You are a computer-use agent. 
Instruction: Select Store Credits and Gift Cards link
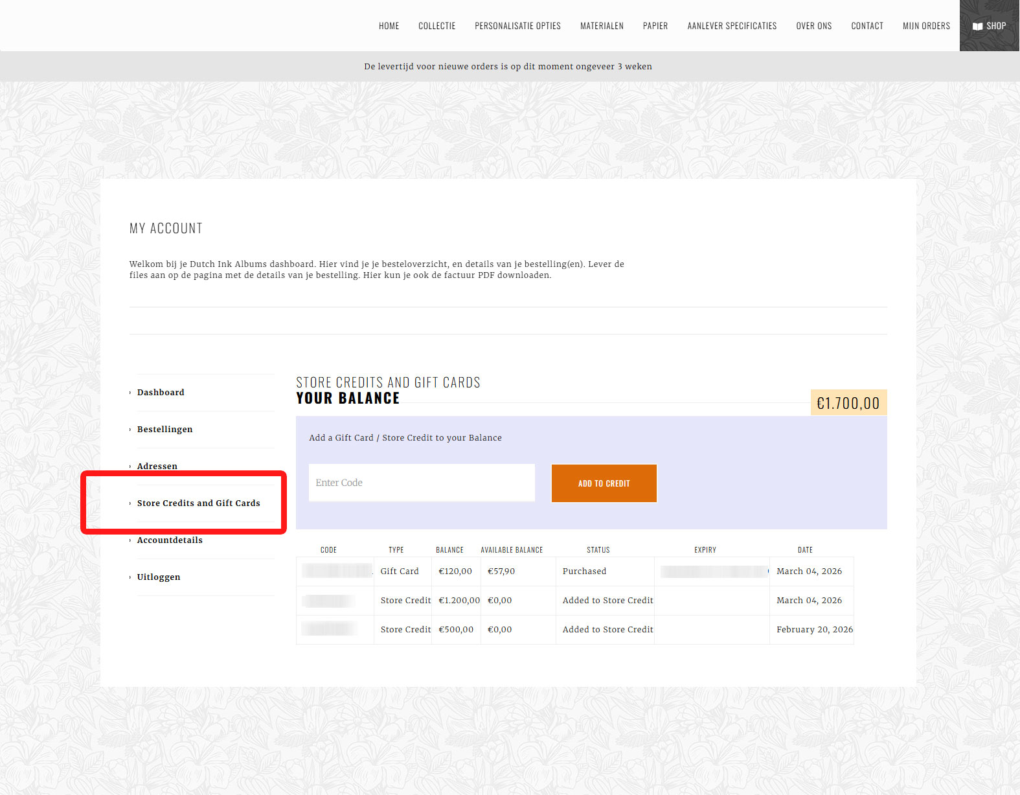point(198,503)
